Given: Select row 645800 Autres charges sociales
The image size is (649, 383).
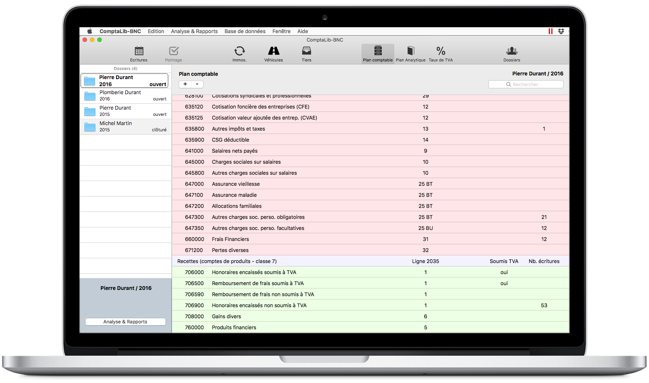Looking at the screenshot, I should click(370, 173).
